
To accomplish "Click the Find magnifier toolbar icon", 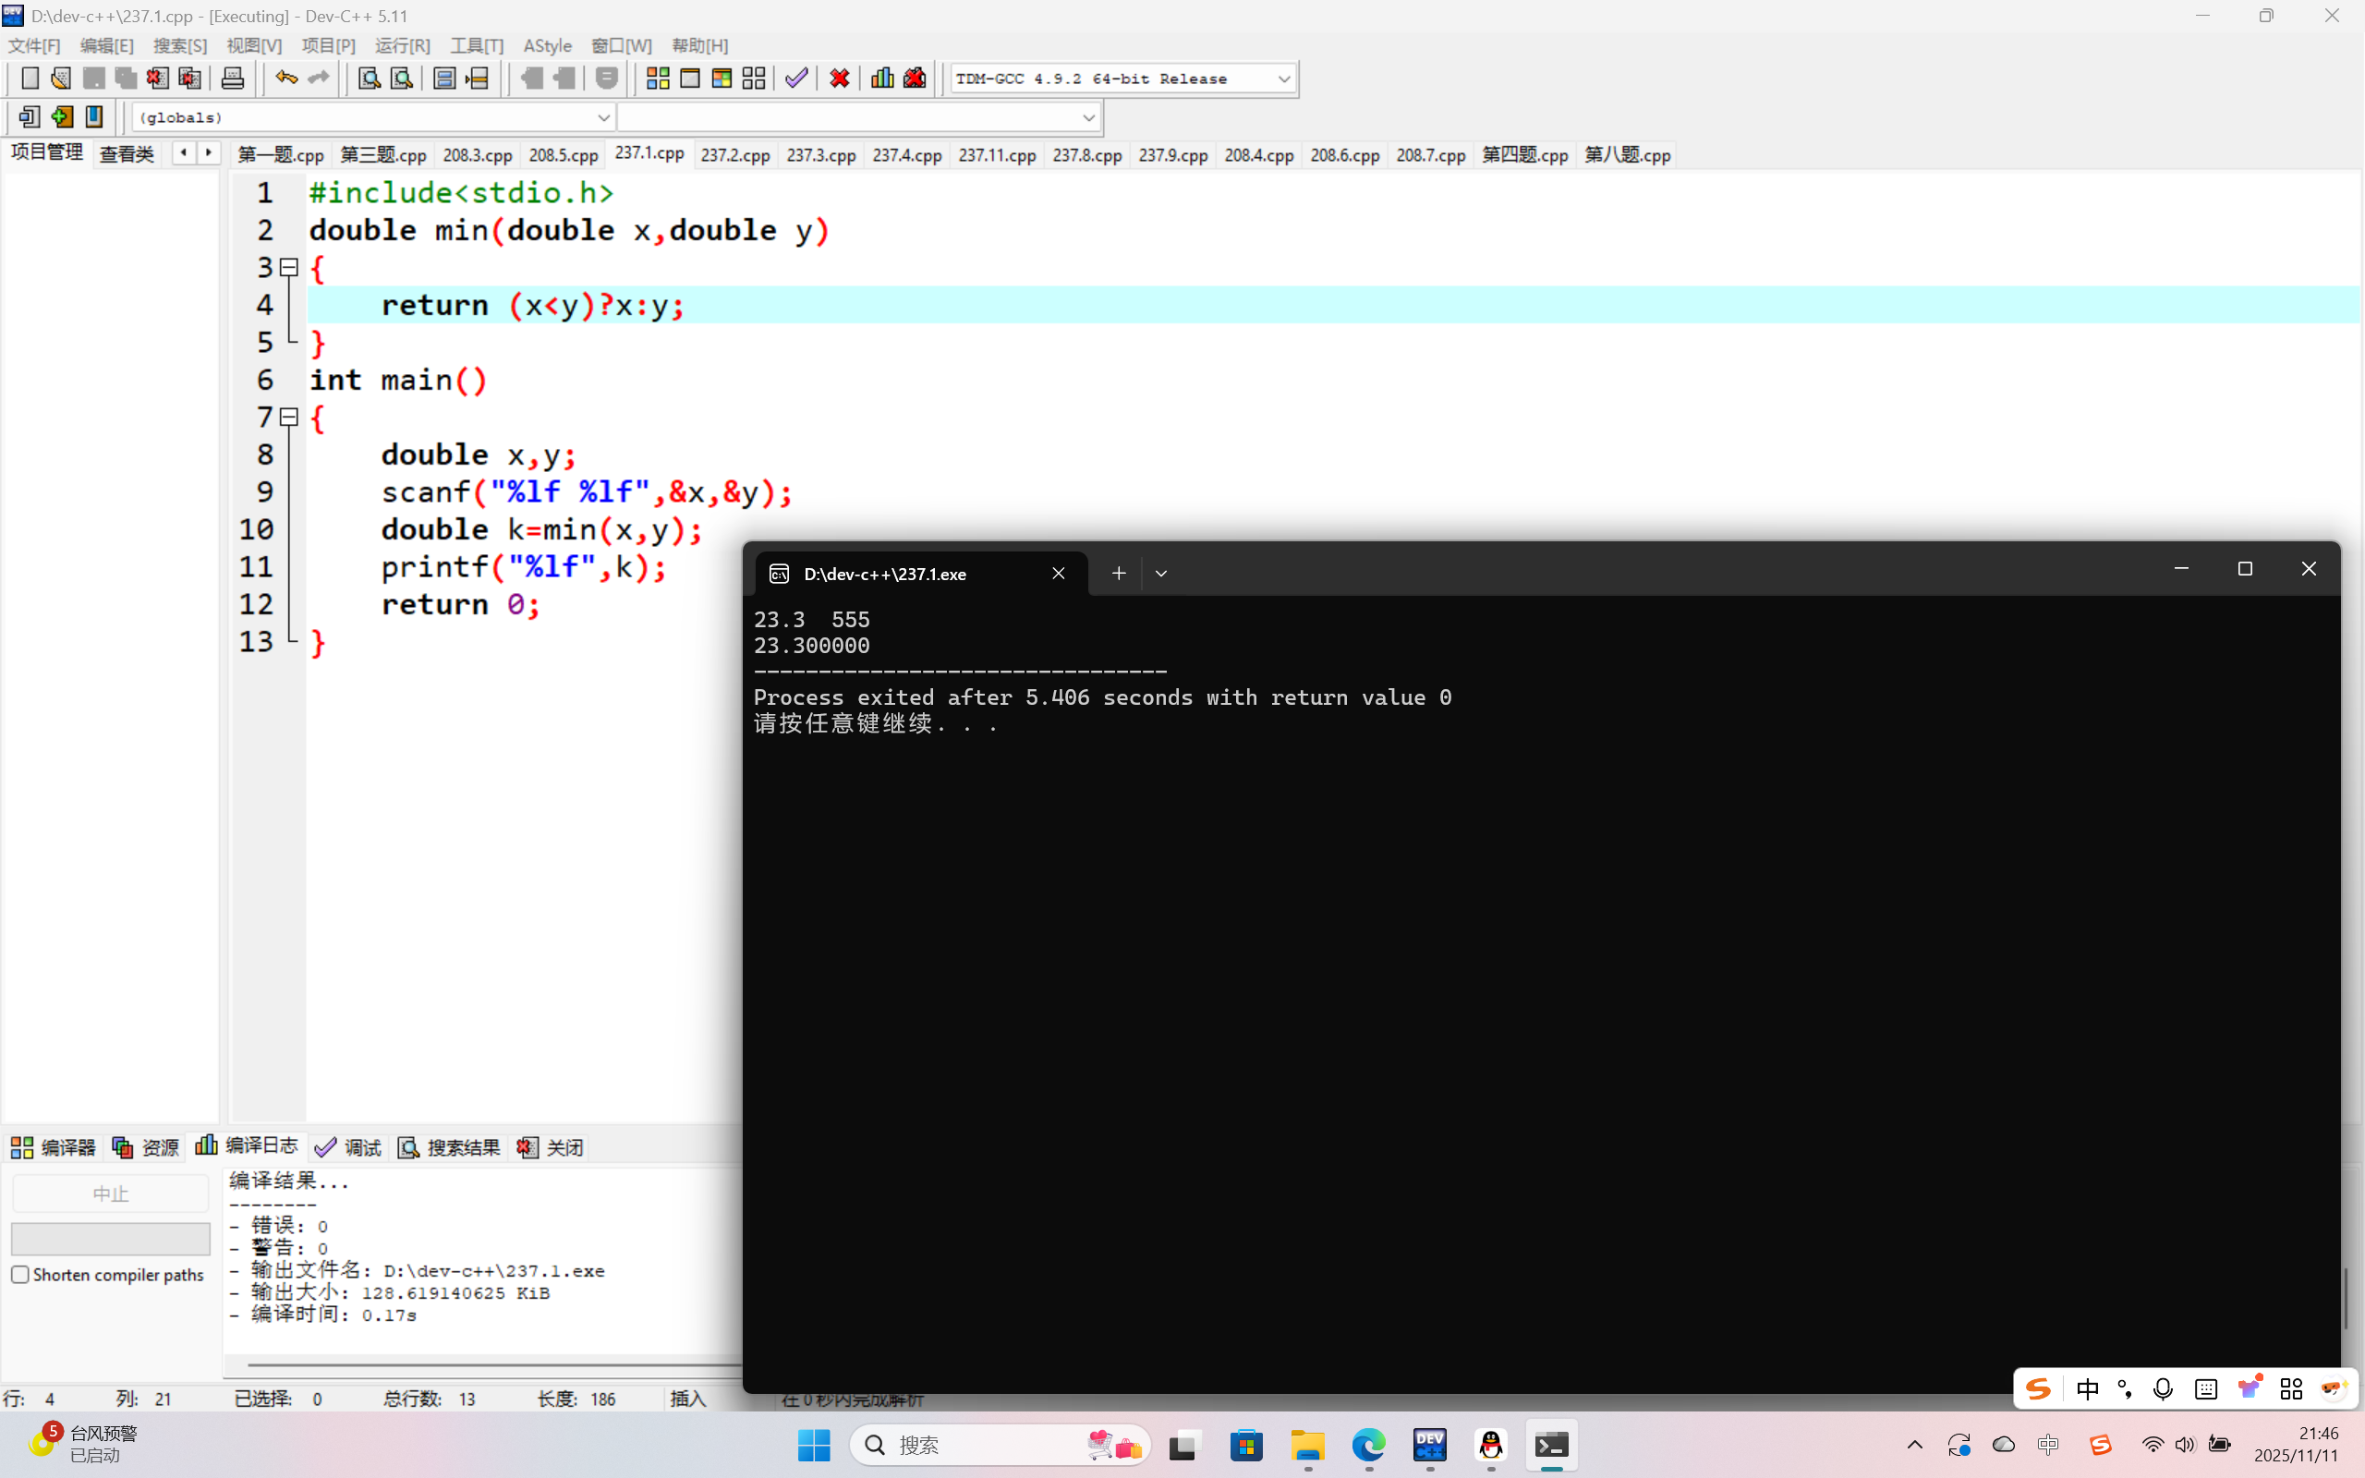I will coord(369,79).
